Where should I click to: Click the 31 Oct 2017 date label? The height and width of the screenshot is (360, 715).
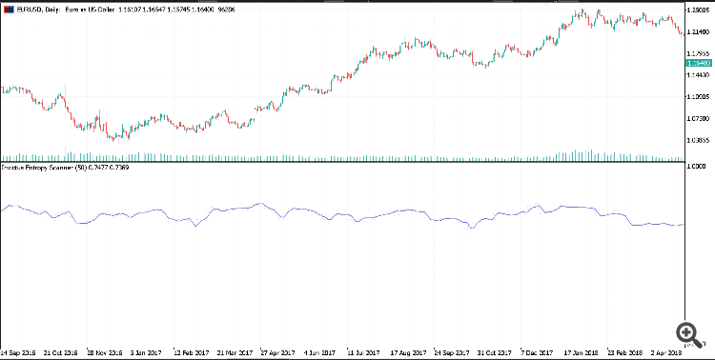(x=495, y=352)
